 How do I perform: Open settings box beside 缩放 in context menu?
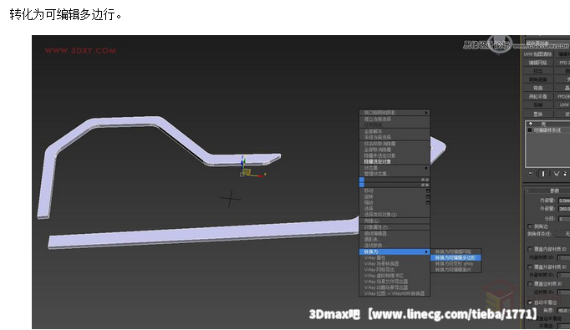(x=428, y=202)
